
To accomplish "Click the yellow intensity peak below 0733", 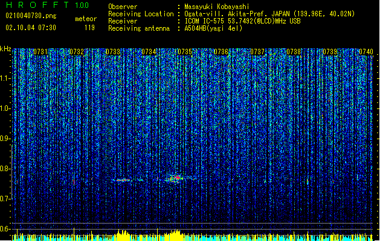I will [x=123, y=235].
